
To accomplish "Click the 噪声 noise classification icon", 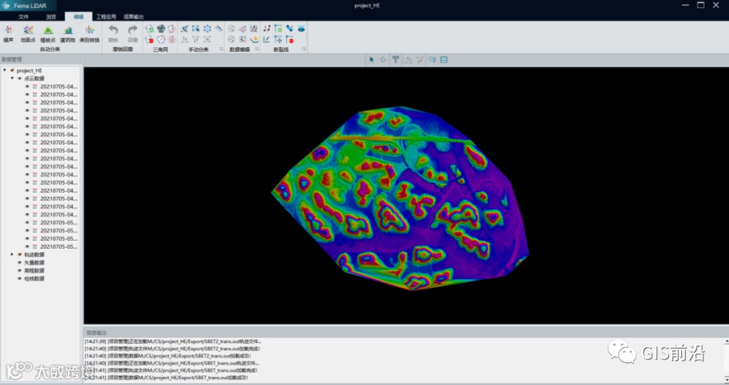I will 9,31.
